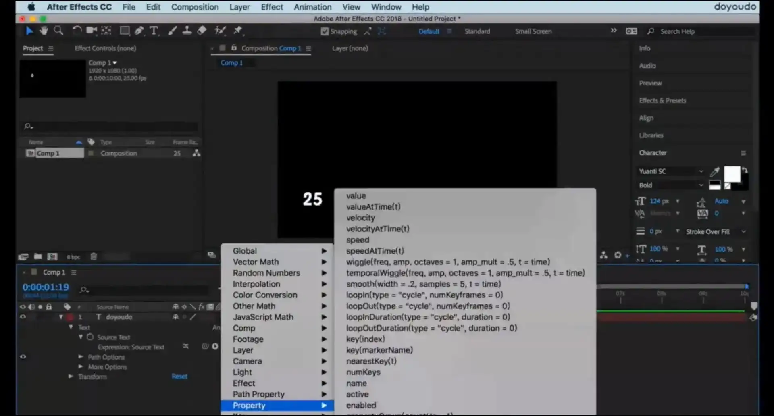774x416 pixels.
Task: Expand the Transform property group
Action: [71, 376]
